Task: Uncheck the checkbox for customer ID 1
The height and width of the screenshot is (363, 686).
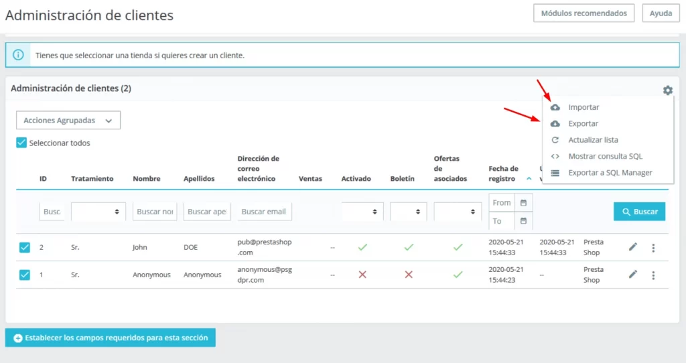Action: (x=24, y=275)
